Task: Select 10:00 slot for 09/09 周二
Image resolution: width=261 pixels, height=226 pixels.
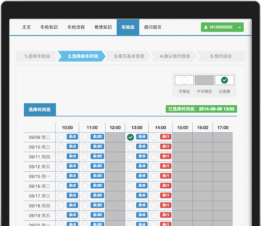Action: 61,137
